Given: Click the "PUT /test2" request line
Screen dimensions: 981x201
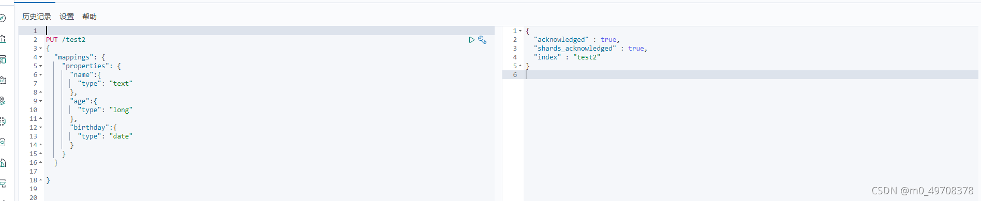Looking at the screenshot, I should pyautogui.click(x=66, y=40).
